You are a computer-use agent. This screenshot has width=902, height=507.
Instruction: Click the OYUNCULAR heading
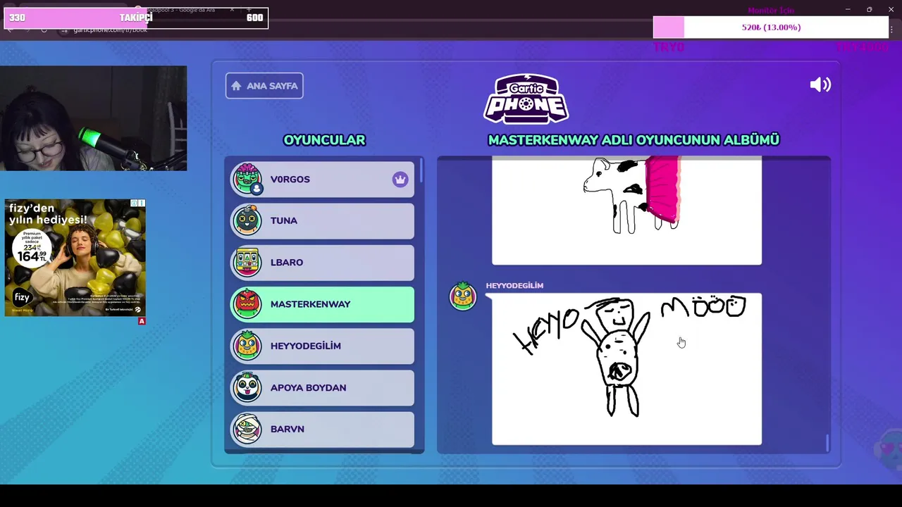(324, 140)
